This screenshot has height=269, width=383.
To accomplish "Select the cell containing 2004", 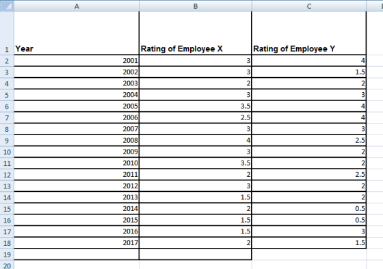I will pyautogui.click(x=77, y=95).
